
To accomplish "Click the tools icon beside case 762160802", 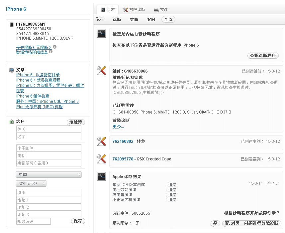I will point(101,141).
